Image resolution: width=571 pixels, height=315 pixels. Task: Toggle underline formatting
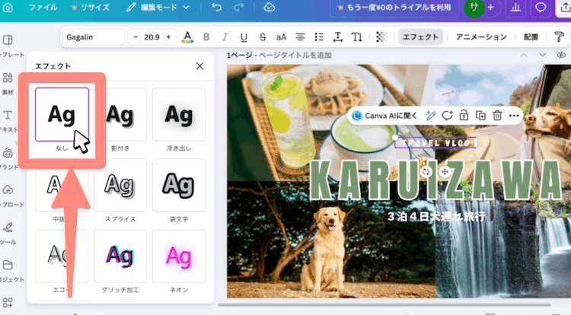click(x=244, y=37)
